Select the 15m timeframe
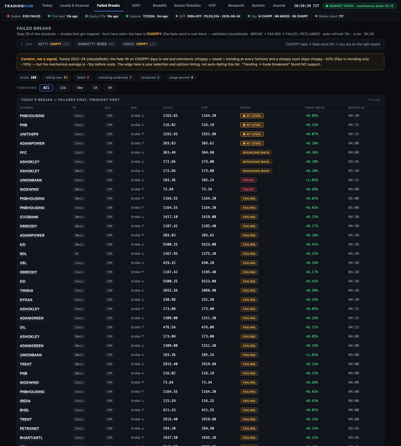The width and height of the screenshot is (401, 446). [x=63, y=88]
